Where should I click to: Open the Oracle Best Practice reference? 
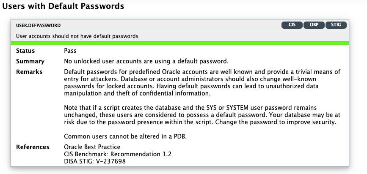[92, 147]
